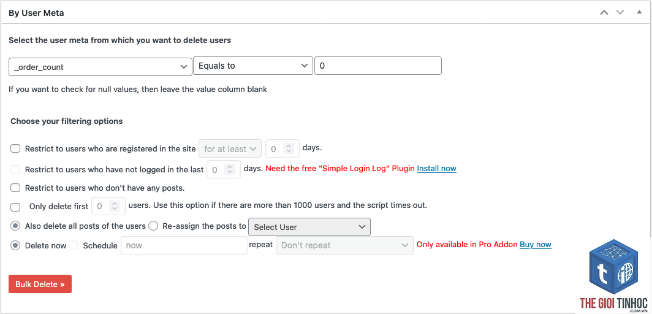Move the By User Meta panel down
The height and width of the screenshot is (314, 652).
(620, 12)
